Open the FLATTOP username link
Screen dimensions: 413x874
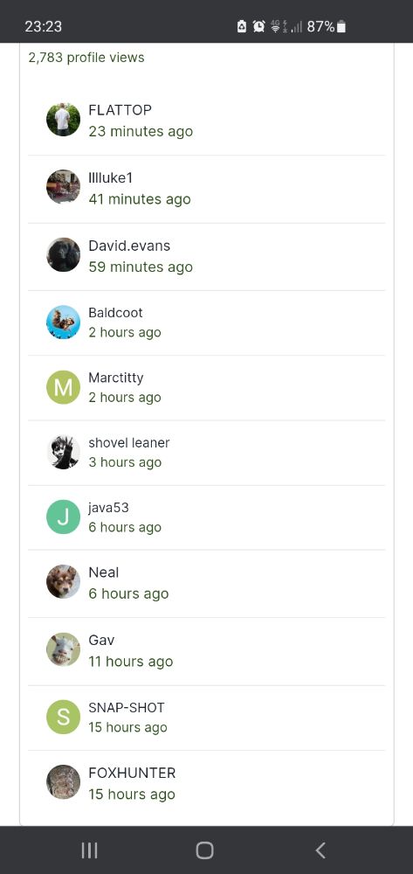(x=120, y=110)
